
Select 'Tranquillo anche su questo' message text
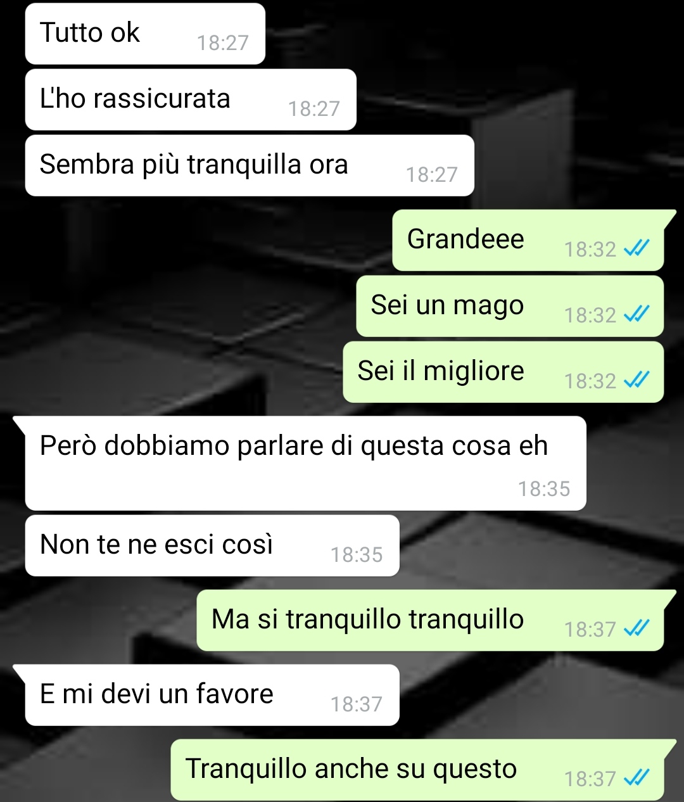351,769
